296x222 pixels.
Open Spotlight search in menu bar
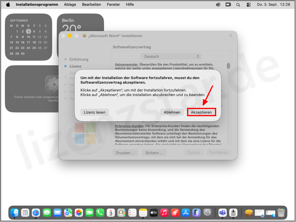(x=238, y=5)
